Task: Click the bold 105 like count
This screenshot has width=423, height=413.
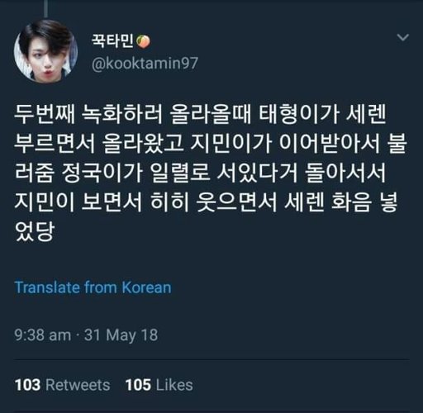Action: [138, 385]
